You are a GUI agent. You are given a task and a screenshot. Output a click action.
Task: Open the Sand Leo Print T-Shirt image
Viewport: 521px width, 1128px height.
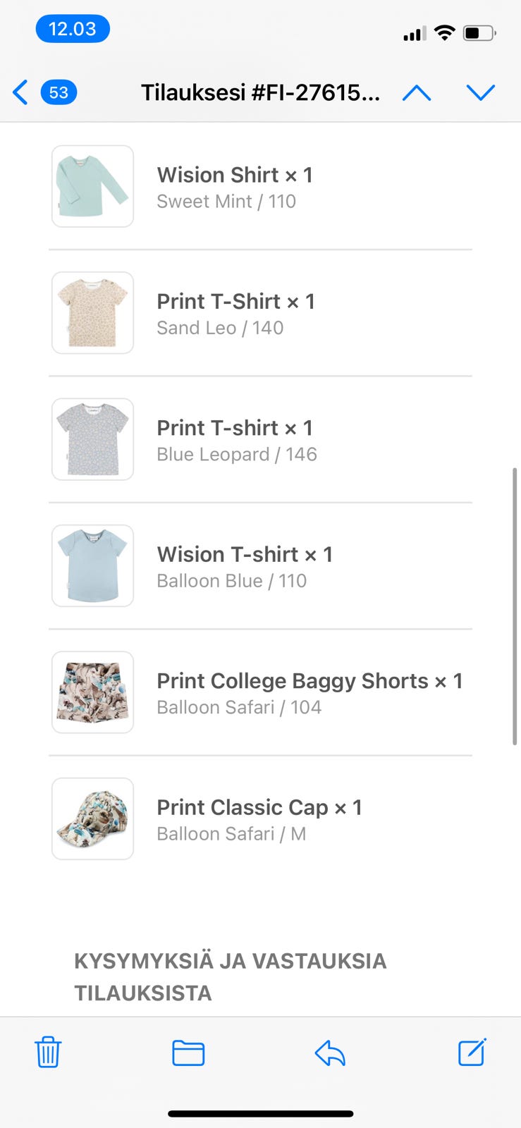(92, 312)
